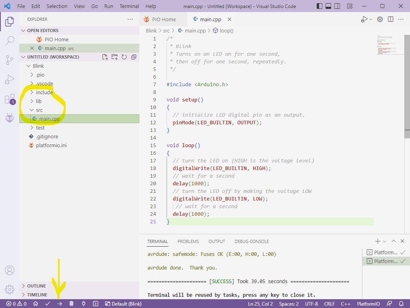The height and width of the screenshot is (308, 410).
Task: Open the Terminal menu
Action: 129,6
